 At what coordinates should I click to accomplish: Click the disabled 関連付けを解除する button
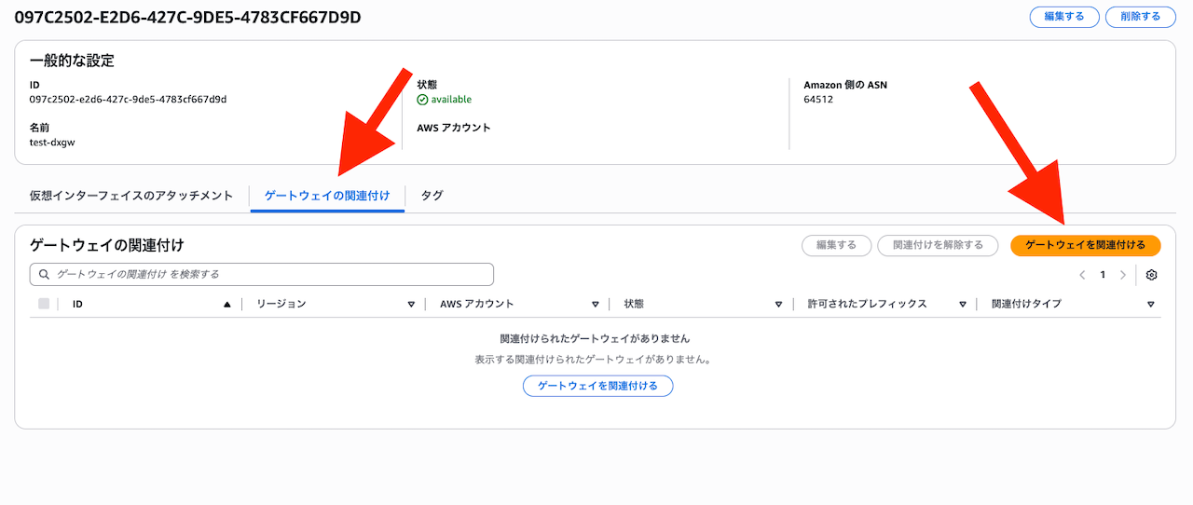938,245
